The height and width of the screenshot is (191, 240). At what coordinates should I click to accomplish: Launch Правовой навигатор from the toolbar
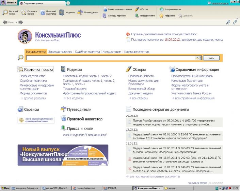point(48,13)
